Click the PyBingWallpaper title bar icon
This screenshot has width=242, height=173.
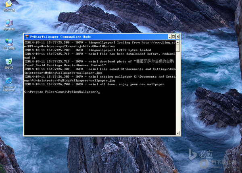[x=27, y=37]
